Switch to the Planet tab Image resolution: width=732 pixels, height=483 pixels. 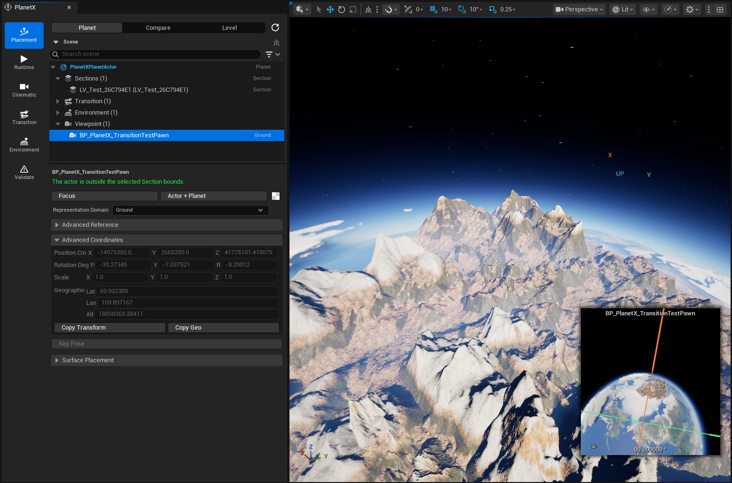click(87, 28)
